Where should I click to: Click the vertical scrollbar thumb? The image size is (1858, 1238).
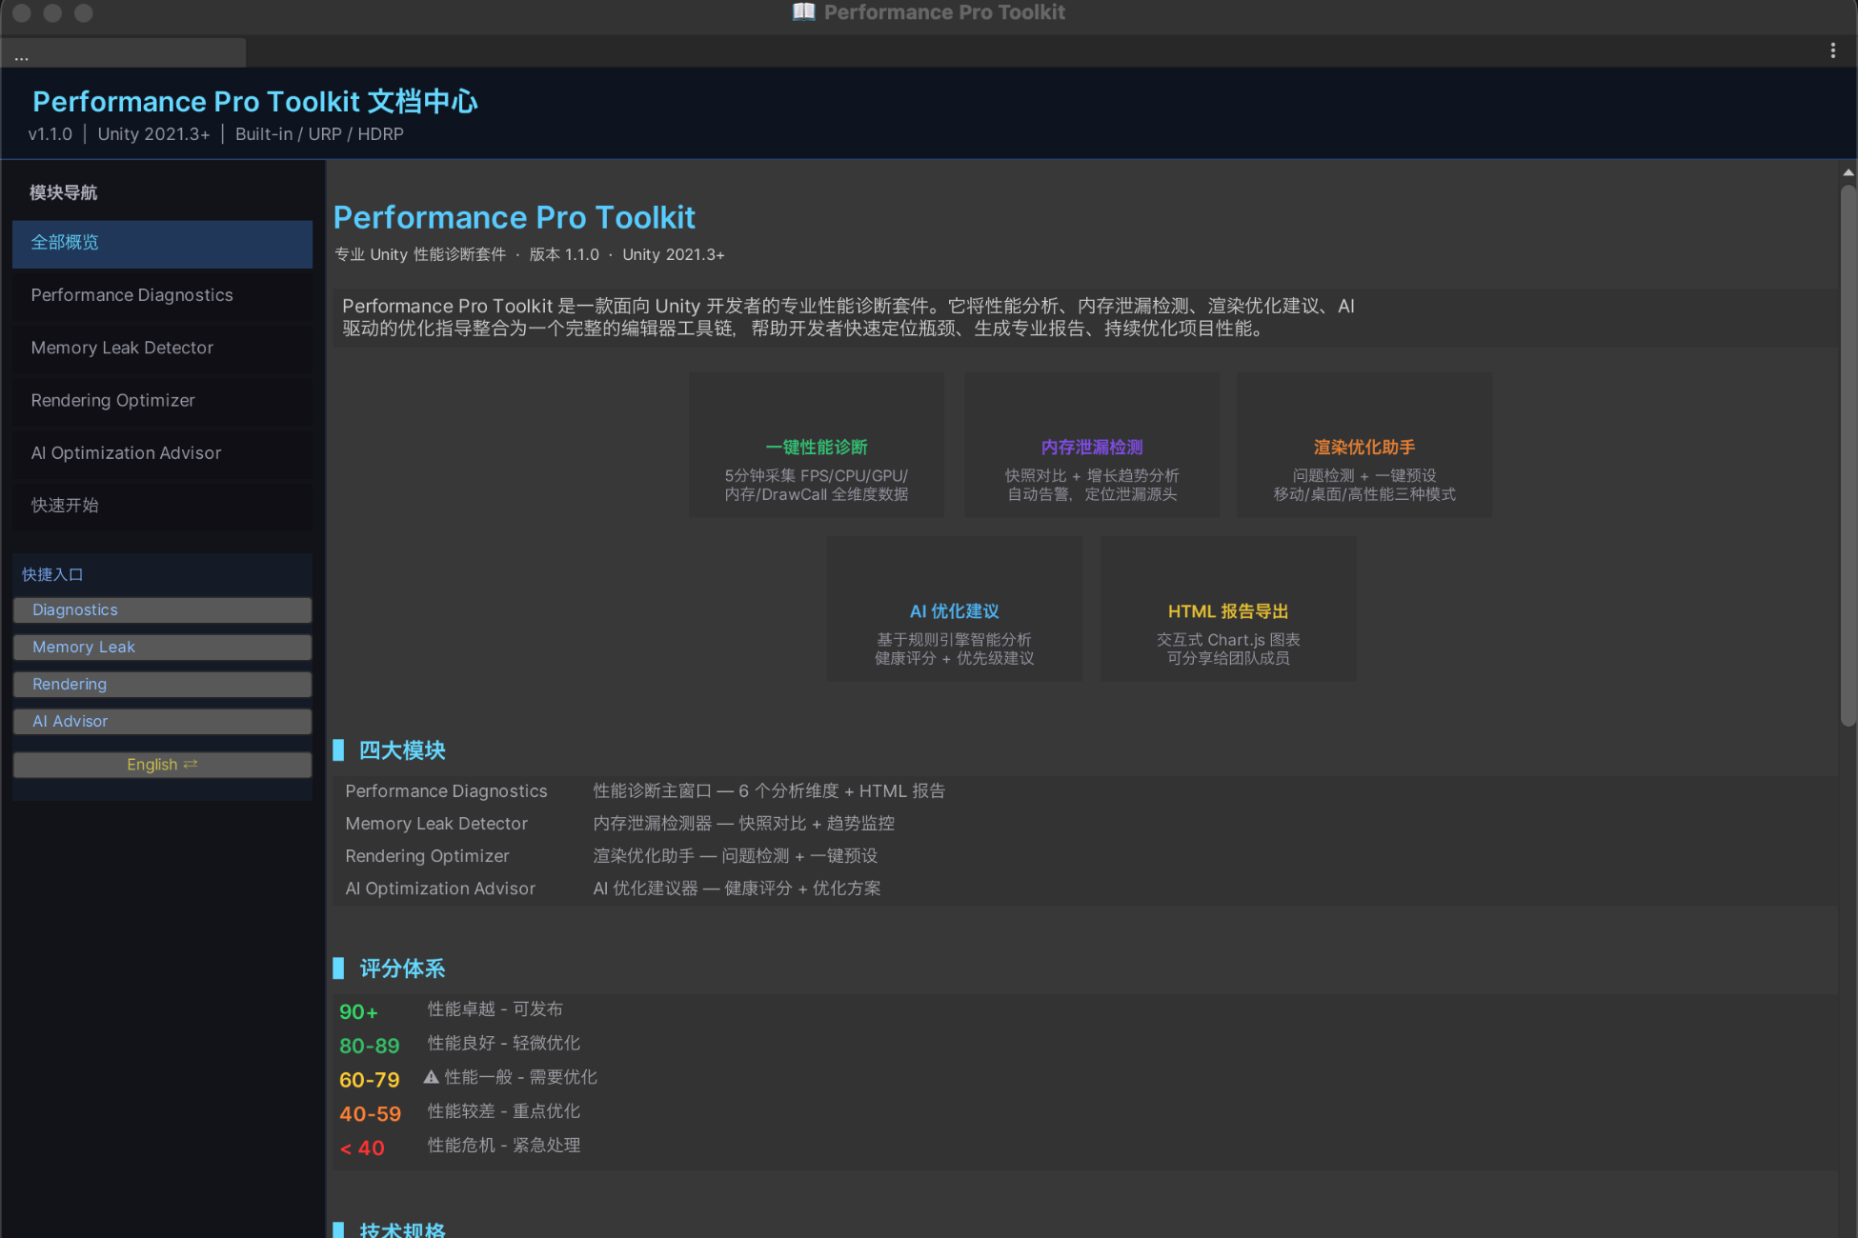coord(1848,455)
